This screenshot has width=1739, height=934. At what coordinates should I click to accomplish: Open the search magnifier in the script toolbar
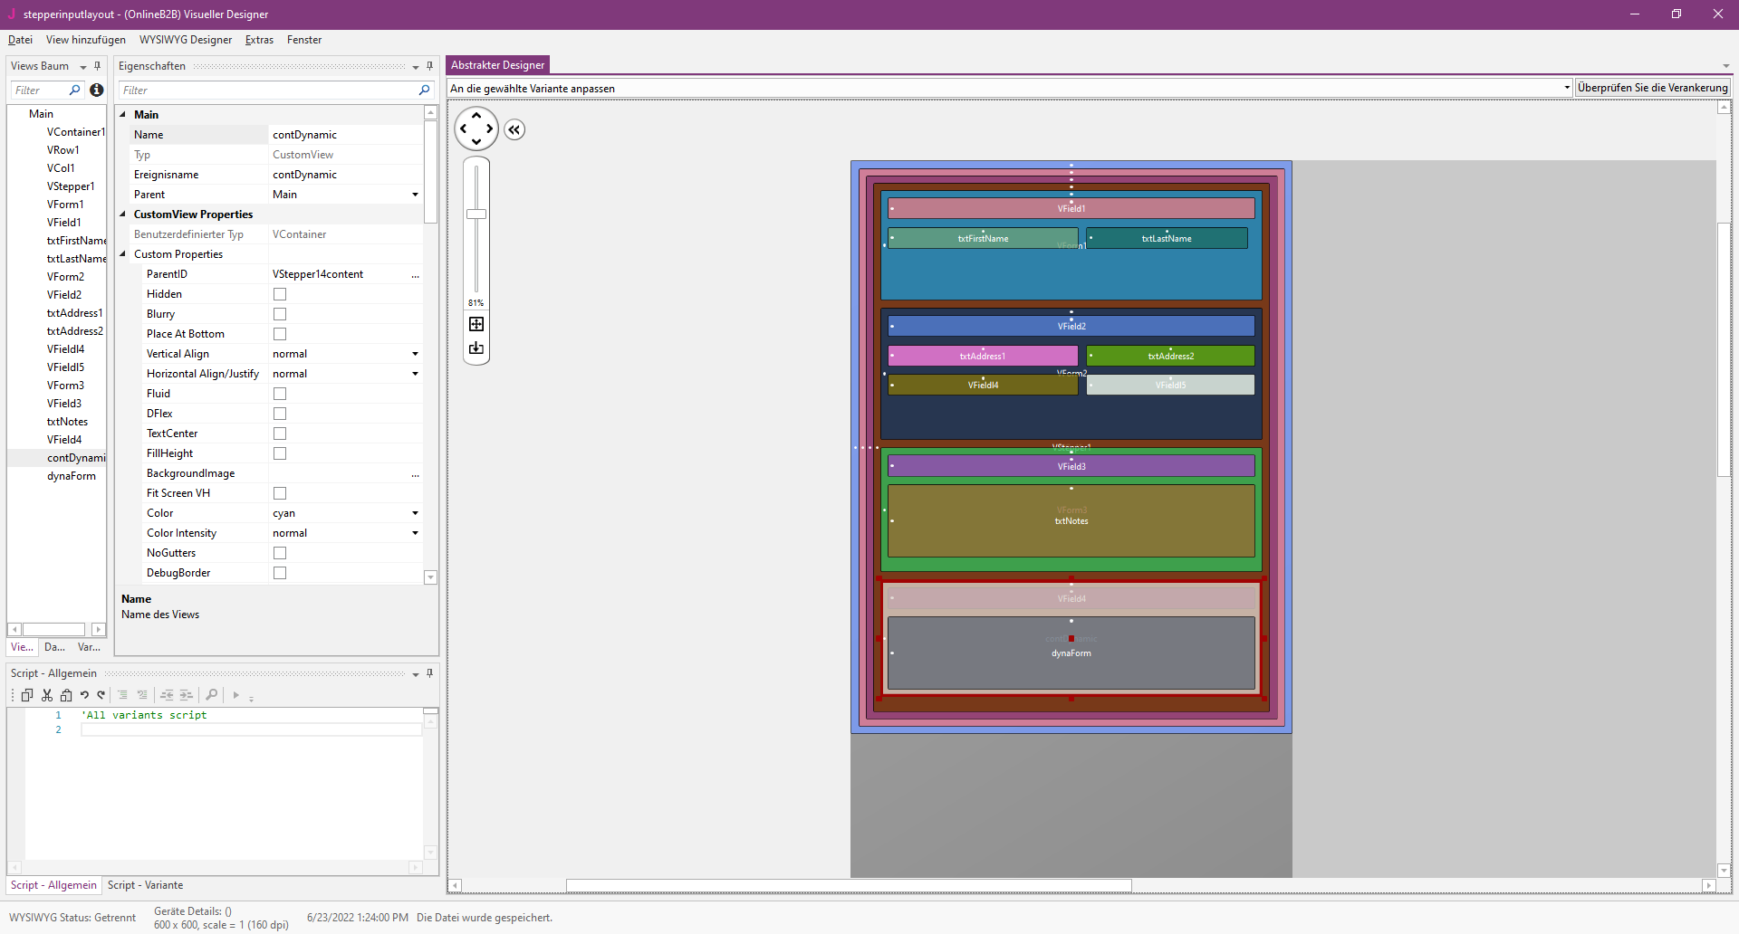point(211,695)
